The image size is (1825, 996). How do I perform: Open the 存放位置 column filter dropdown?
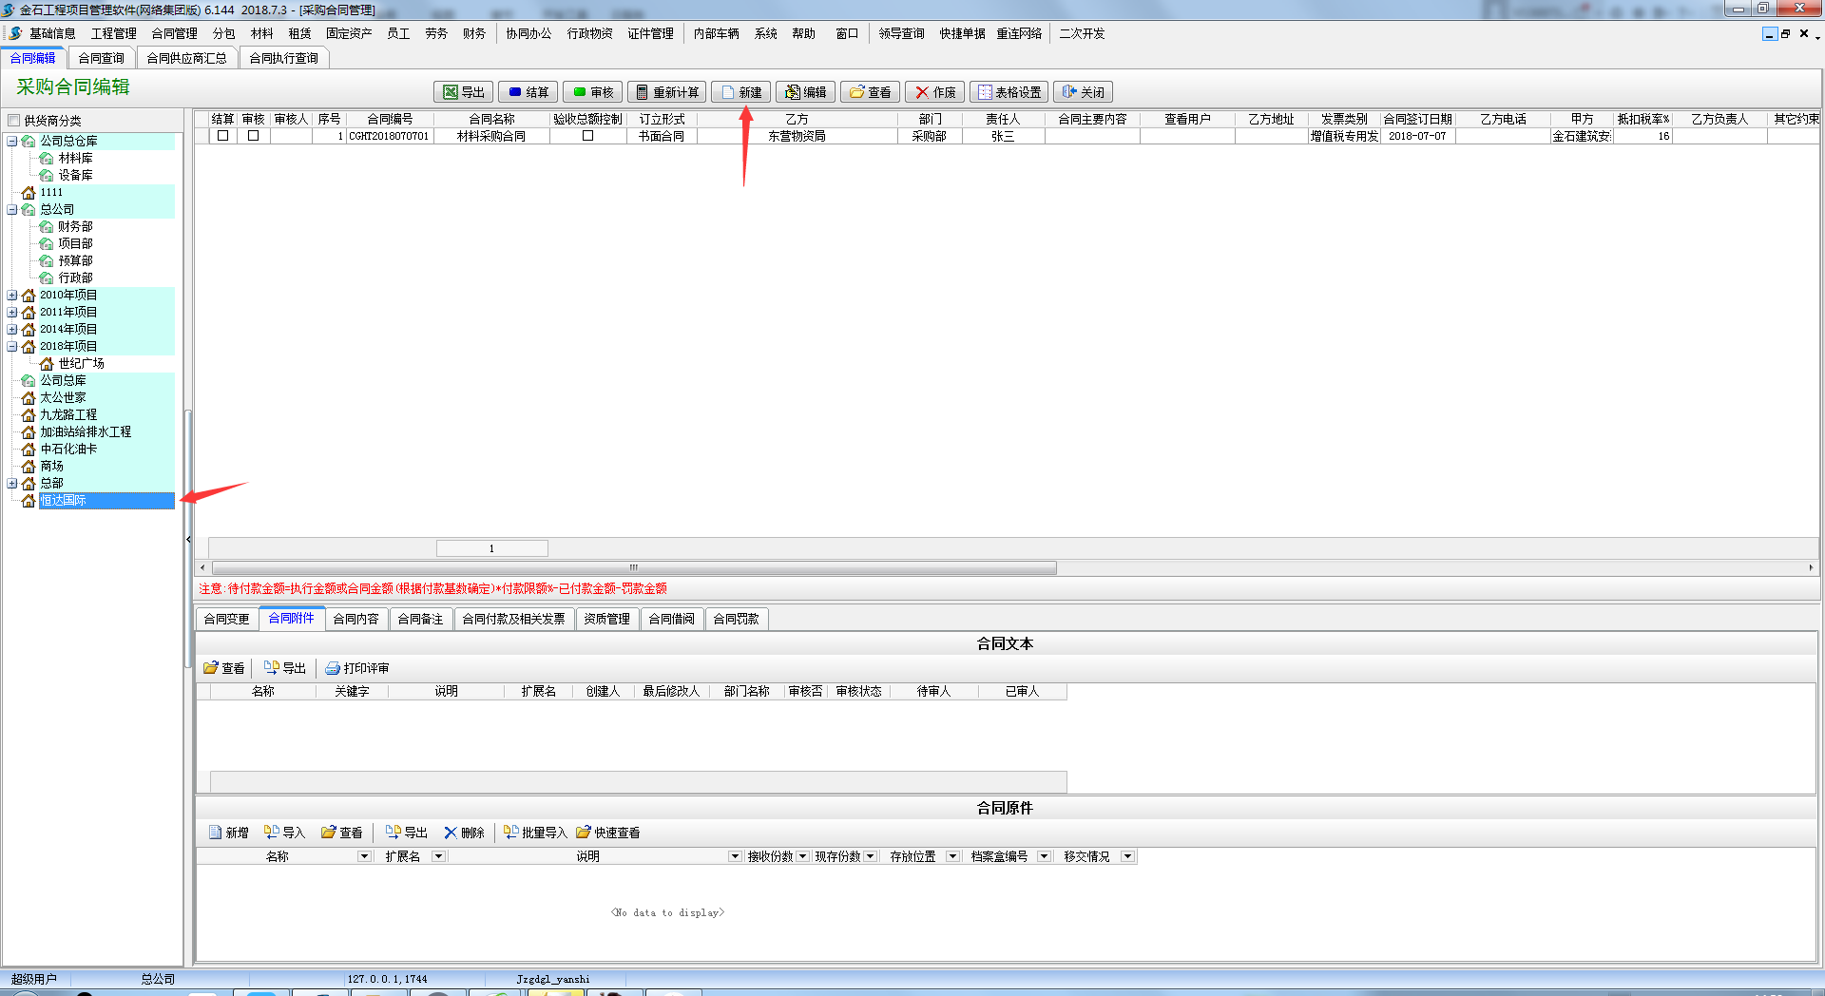tap(951, 856)
